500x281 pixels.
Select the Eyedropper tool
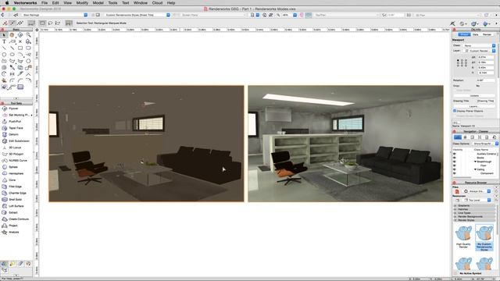tap(12, 68)
